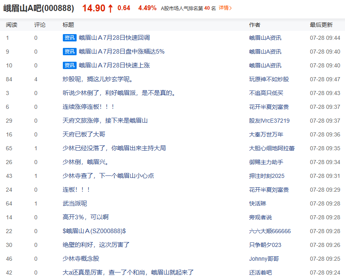
Task: Open post 大a还真是厉害 about 和尚
Action: (128, 273)
